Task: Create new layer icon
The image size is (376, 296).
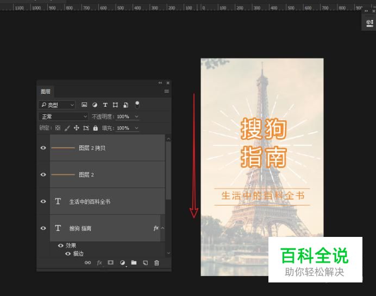Action: click(x=145, y=263)
